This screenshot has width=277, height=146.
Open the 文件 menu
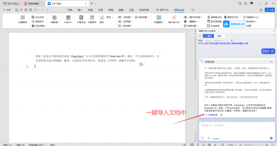(x=7, y=10)
